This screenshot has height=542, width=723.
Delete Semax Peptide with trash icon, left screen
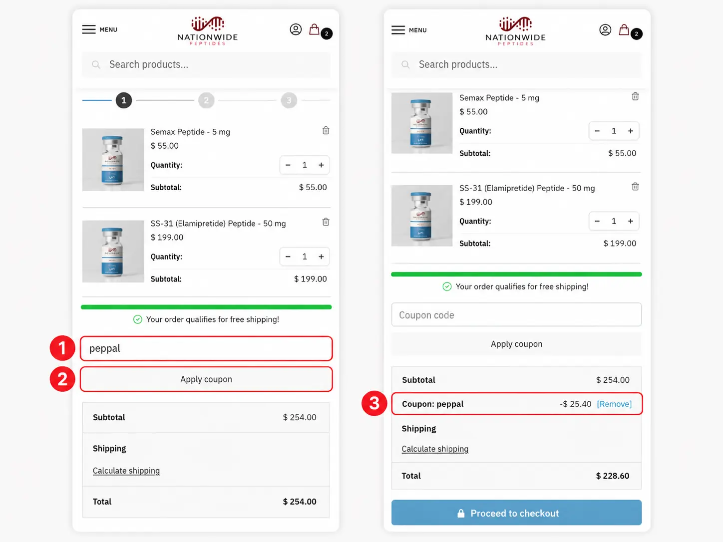[326, 130]
